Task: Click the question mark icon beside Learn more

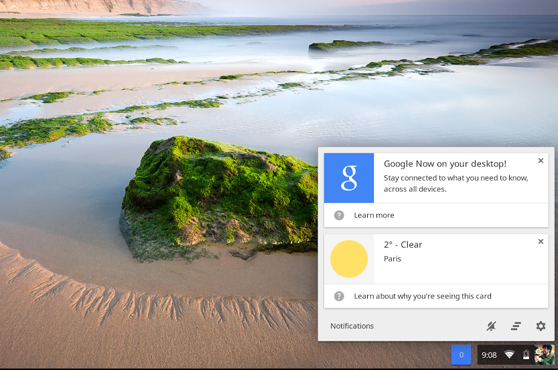Action: click(x=339, y=215)
